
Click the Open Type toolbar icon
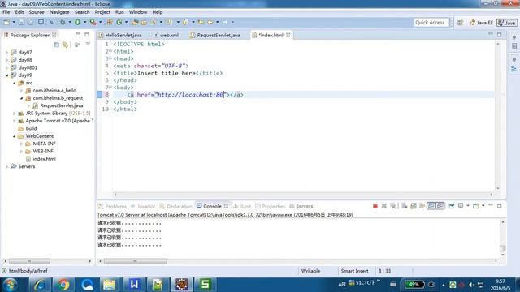135,22
